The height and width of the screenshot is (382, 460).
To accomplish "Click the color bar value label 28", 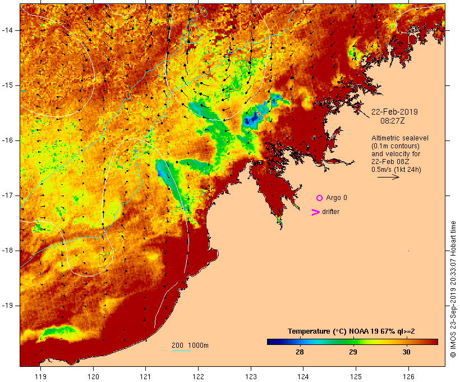I will pos(300,352).
